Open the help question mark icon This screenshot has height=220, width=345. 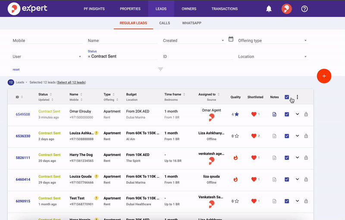(x=304, y=9)
